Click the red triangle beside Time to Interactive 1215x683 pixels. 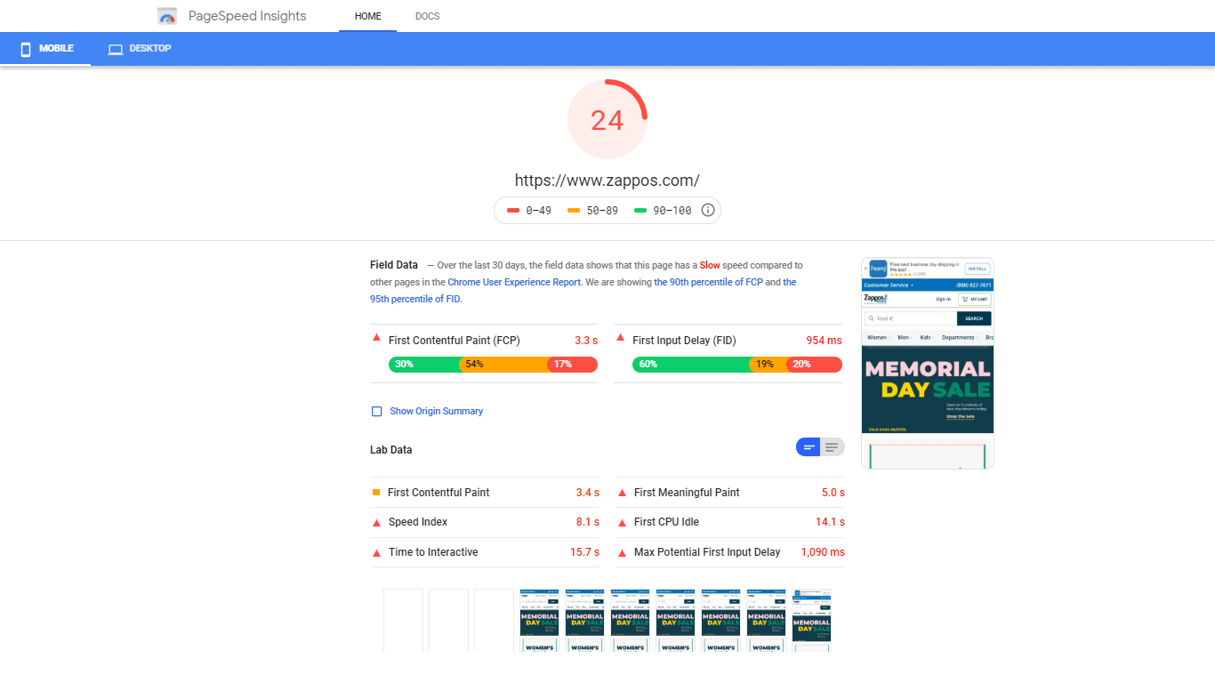pos(376,552)
